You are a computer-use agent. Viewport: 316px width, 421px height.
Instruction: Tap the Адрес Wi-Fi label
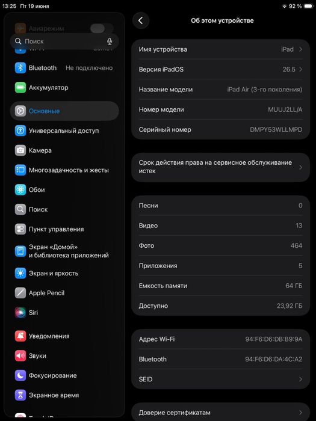[156, 339]
